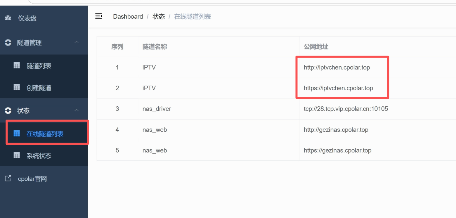The width and height of the screenshot is (456, 218).
Task: Go to 创建隧道 page
Action: (44, 87)
